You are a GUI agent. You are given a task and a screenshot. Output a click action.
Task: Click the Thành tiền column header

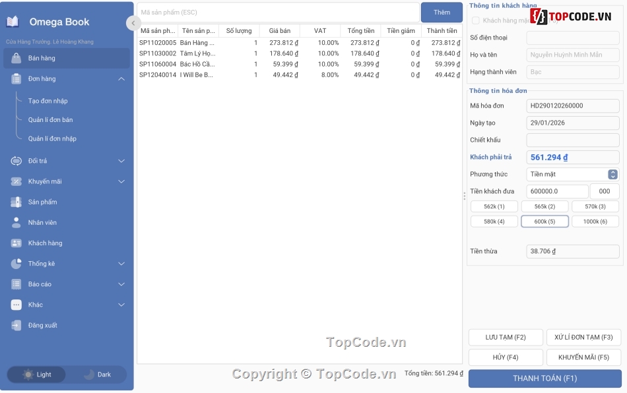[x=442, y=31]
